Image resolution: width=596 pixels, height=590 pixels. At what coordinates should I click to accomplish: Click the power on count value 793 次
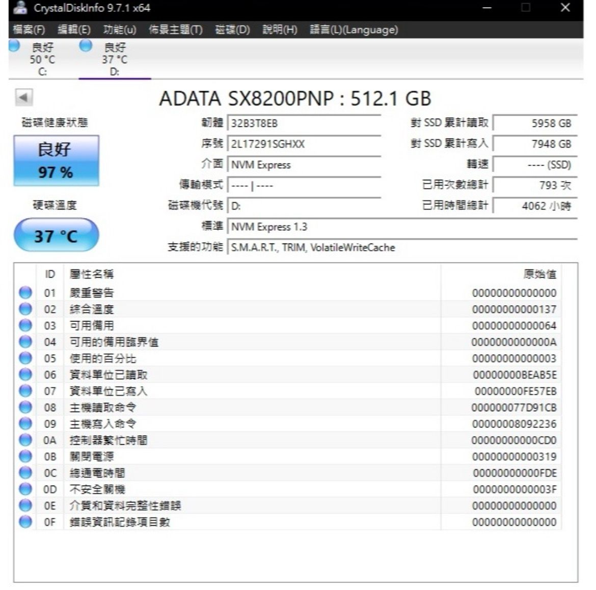535,185
